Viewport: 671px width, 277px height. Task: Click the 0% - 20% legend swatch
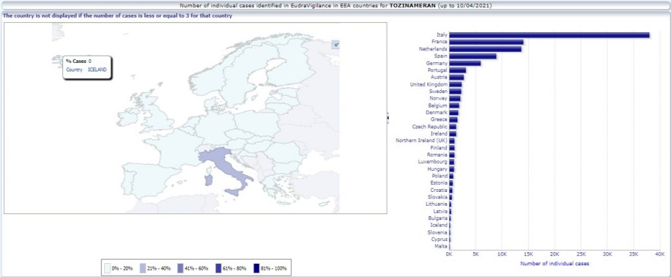click(x=107, y=268)
